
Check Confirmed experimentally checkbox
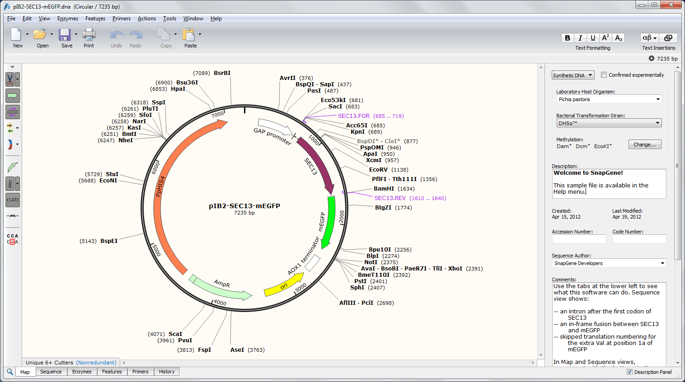pyautogui.click(x=604, y=75)
